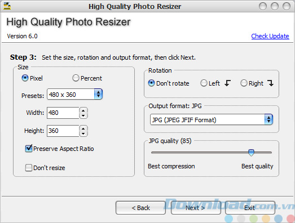
Task: Click the rotate right arrow icon
Action: point(271,83)
